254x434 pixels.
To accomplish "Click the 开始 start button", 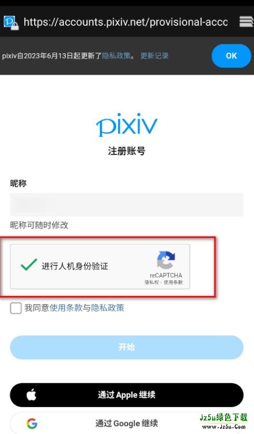I will (x=126, y=347).
